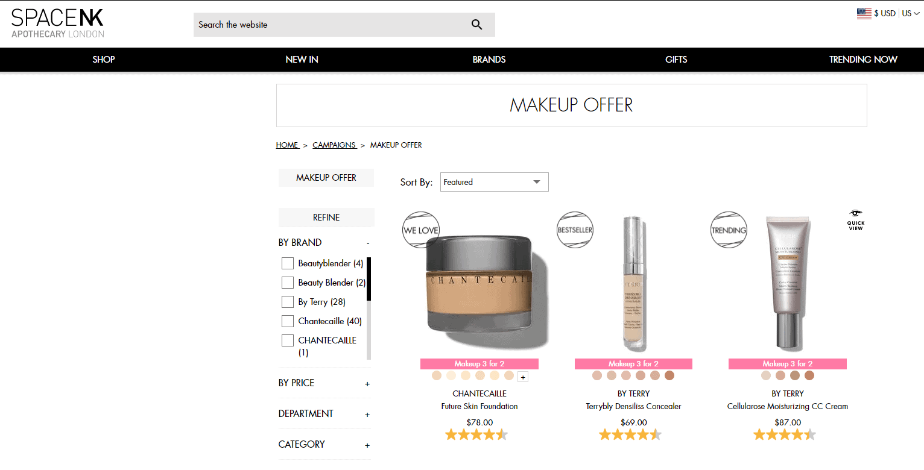Click BY TERRY brand name above Cellularose cream
924x470 pixels.
[788, 393]
